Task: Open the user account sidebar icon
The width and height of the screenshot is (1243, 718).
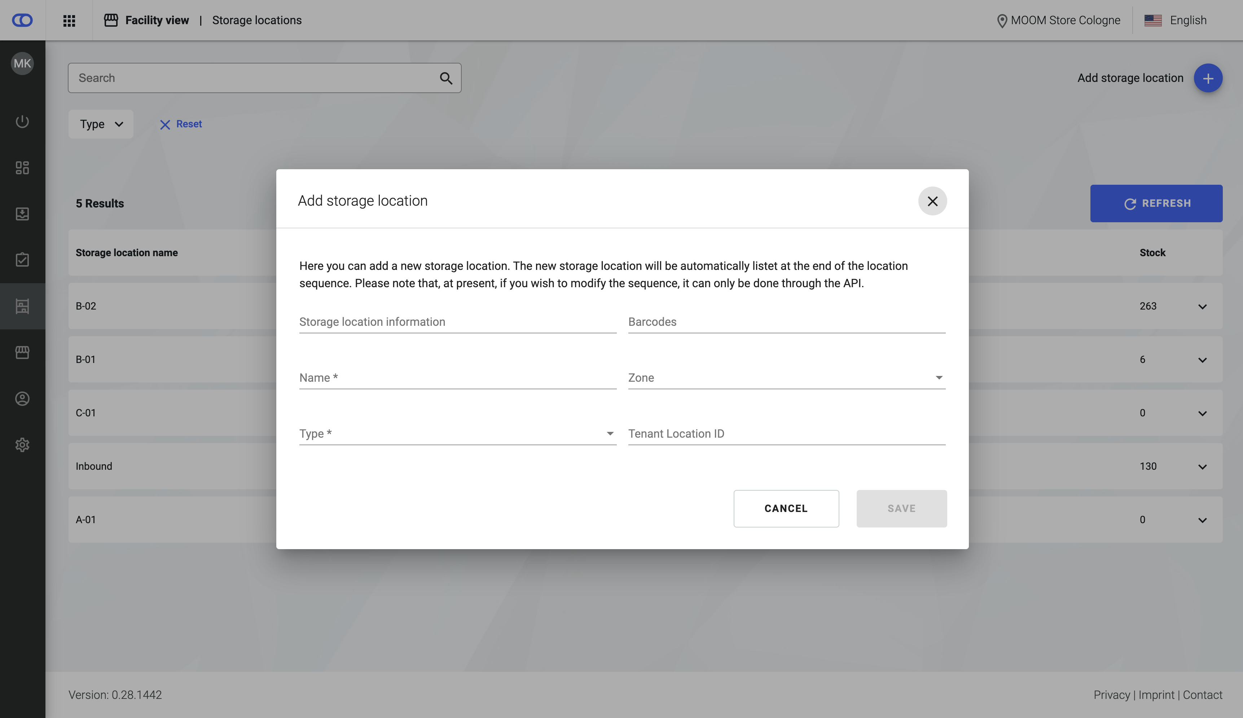Action: click(22, 398)
